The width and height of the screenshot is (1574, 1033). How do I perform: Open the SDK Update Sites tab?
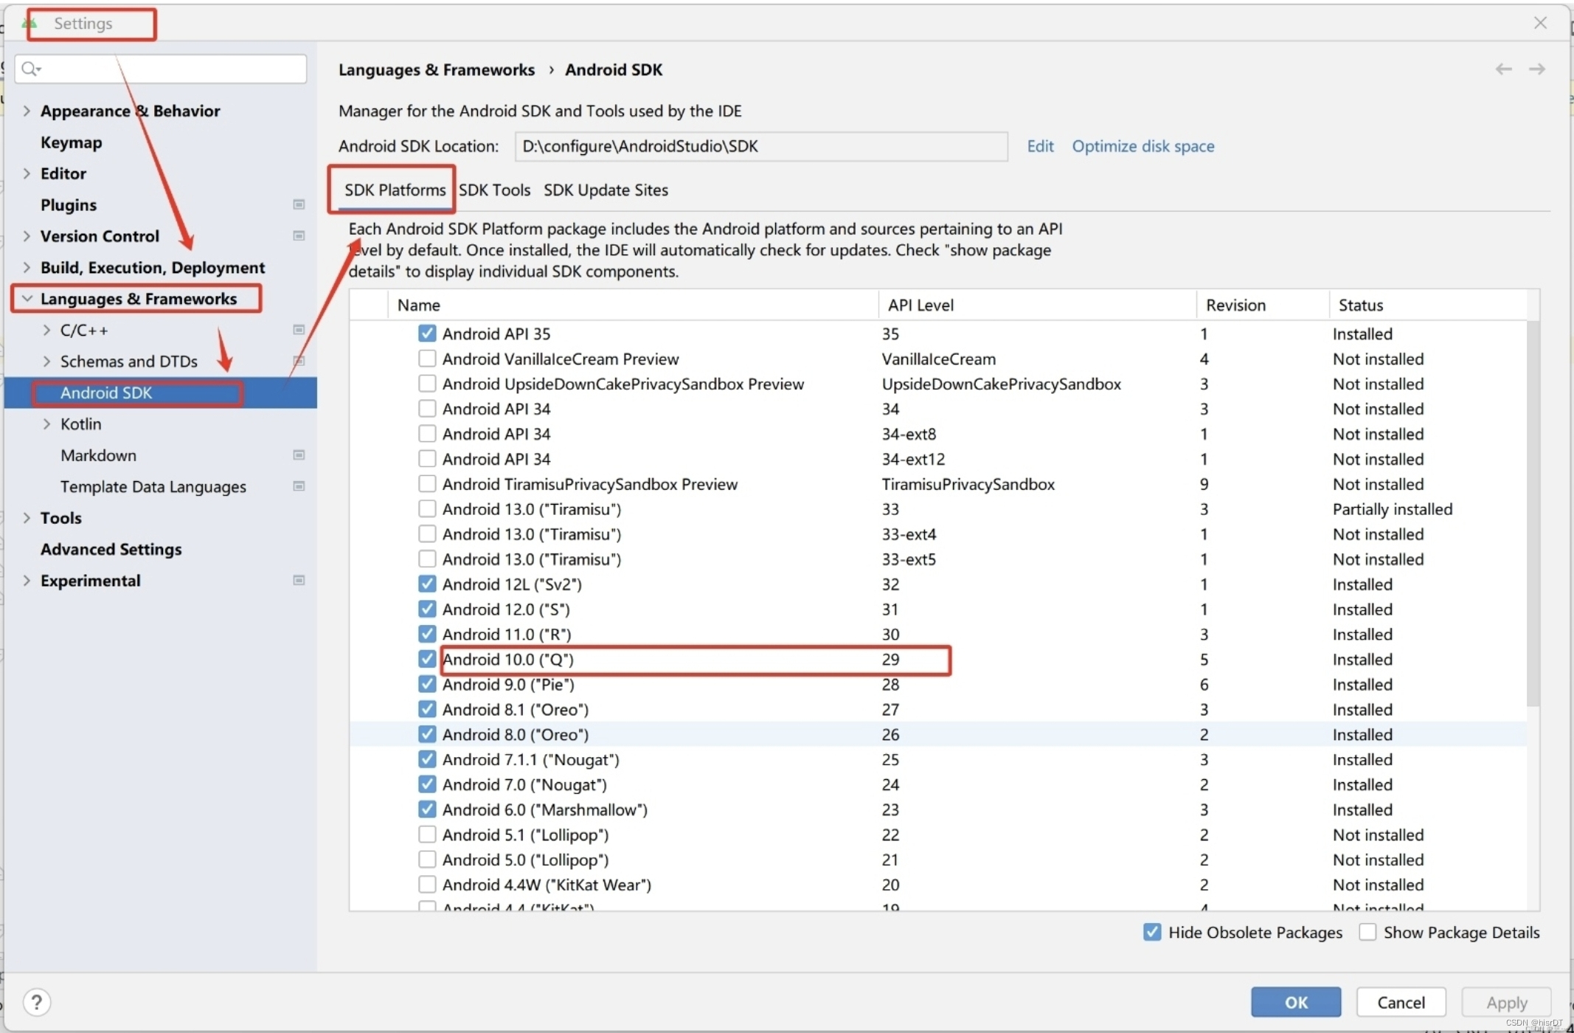tap(606, 190)
